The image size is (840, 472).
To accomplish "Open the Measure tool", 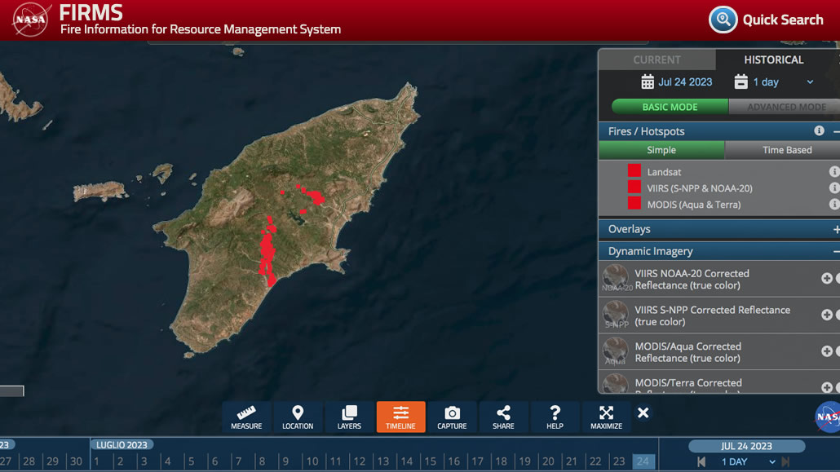I will (x=246, y=417).
